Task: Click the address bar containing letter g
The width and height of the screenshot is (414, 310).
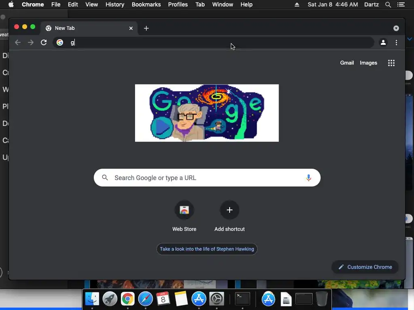Action: pyautogui.click(x=213, y=42)
